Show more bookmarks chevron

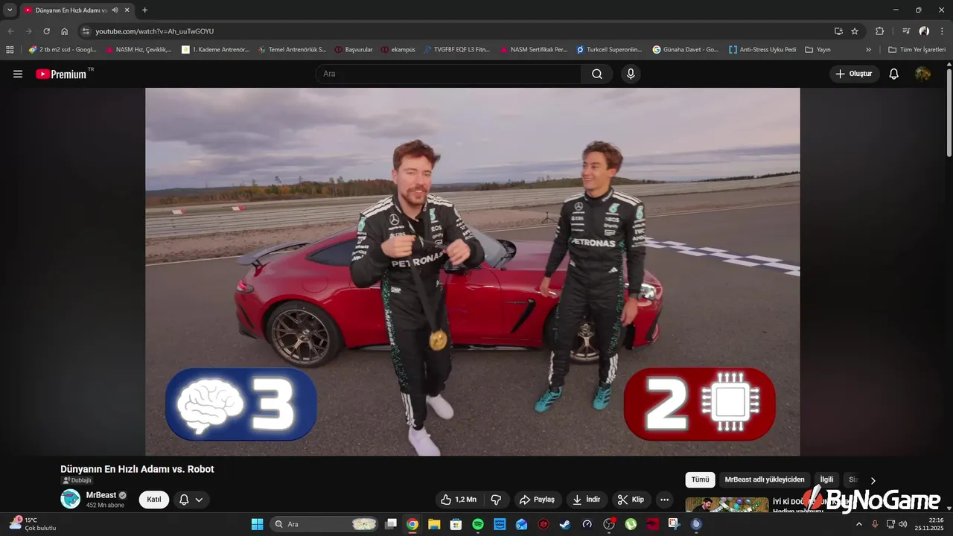point(868,49)
